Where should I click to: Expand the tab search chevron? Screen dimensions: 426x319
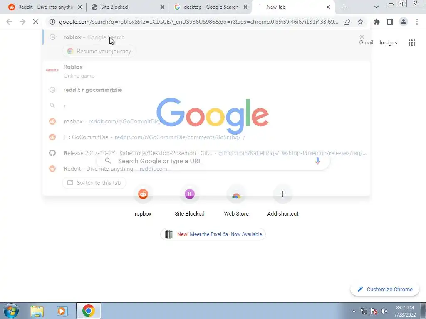click(x=376, y=7)
